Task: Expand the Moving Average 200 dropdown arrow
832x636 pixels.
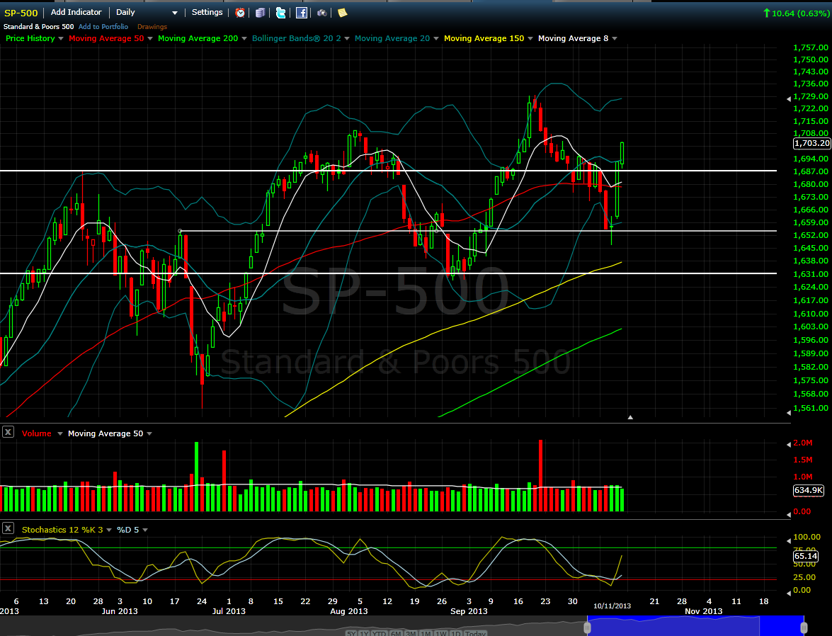Action: click(244, 38)
